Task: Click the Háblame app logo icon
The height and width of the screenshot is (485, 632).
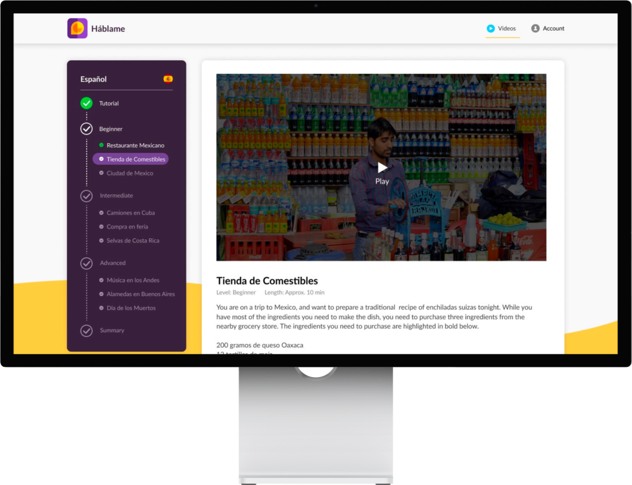Action: tap(77, 29)
